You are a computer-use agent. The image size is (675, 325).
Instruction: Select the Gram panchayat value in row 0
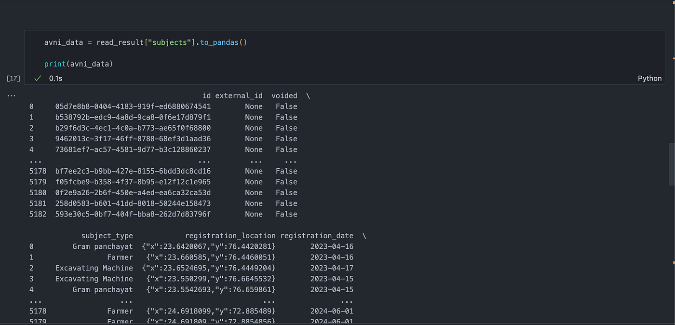(103, 246)
